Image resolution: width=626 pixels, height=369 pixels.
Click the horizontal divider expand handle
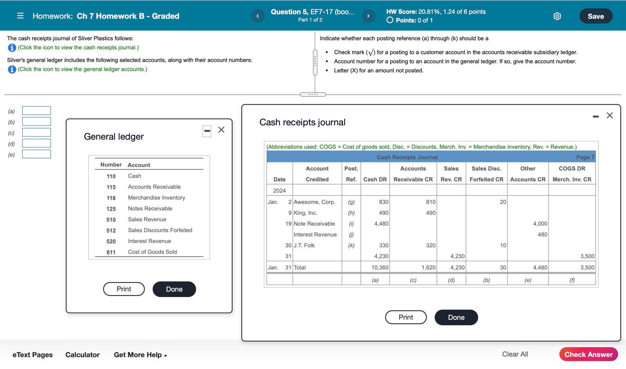pos(313,94)
